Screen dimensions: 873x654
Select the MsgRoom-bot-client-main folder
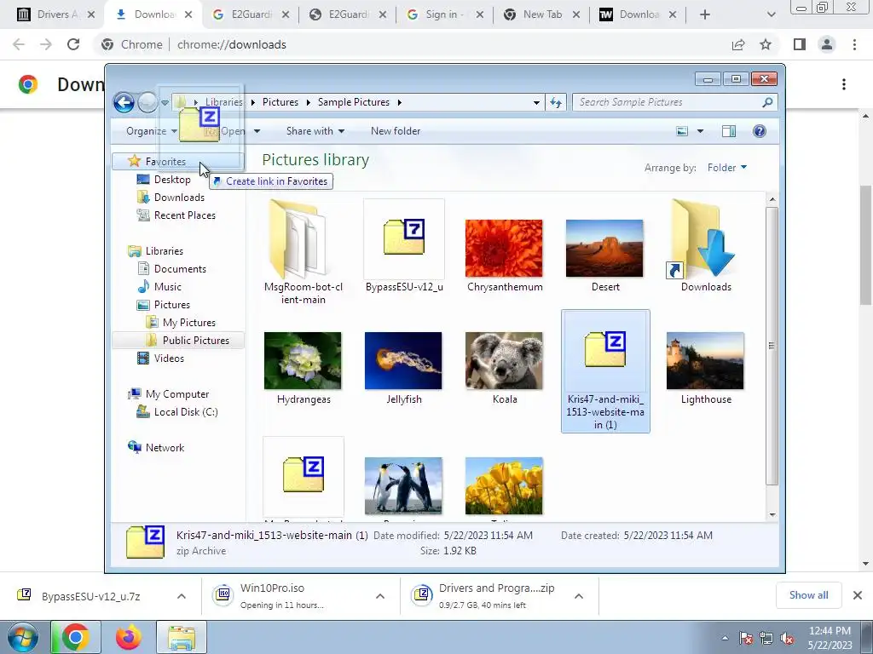coord(303,252)
